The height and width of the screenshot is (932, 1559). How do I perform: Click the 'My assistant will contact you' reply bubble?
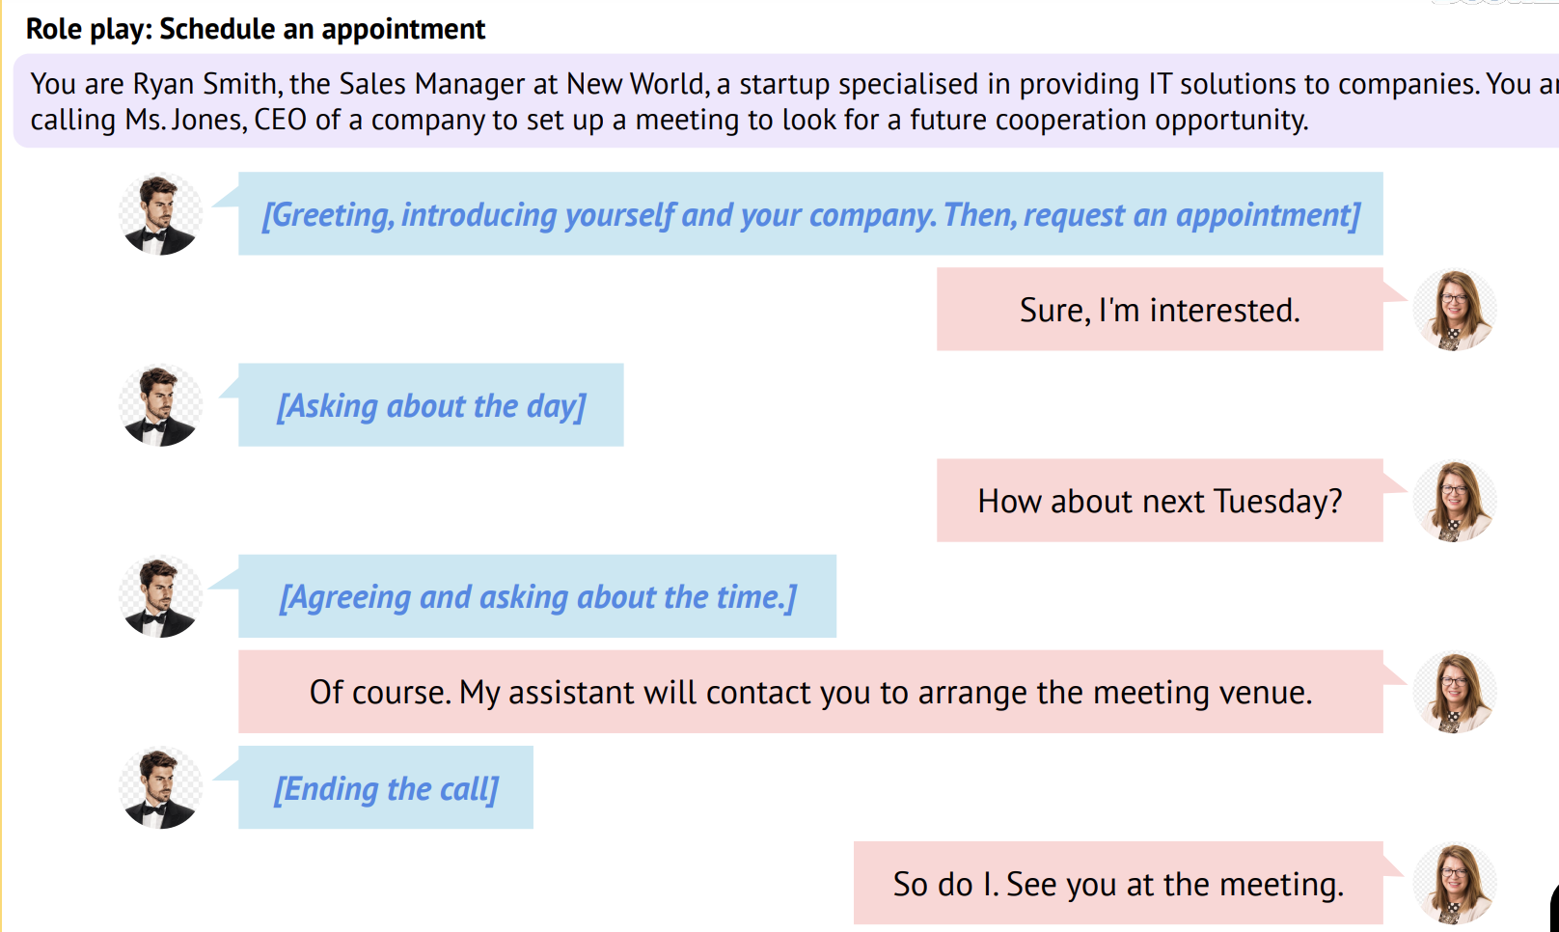[x=810, y=692]
